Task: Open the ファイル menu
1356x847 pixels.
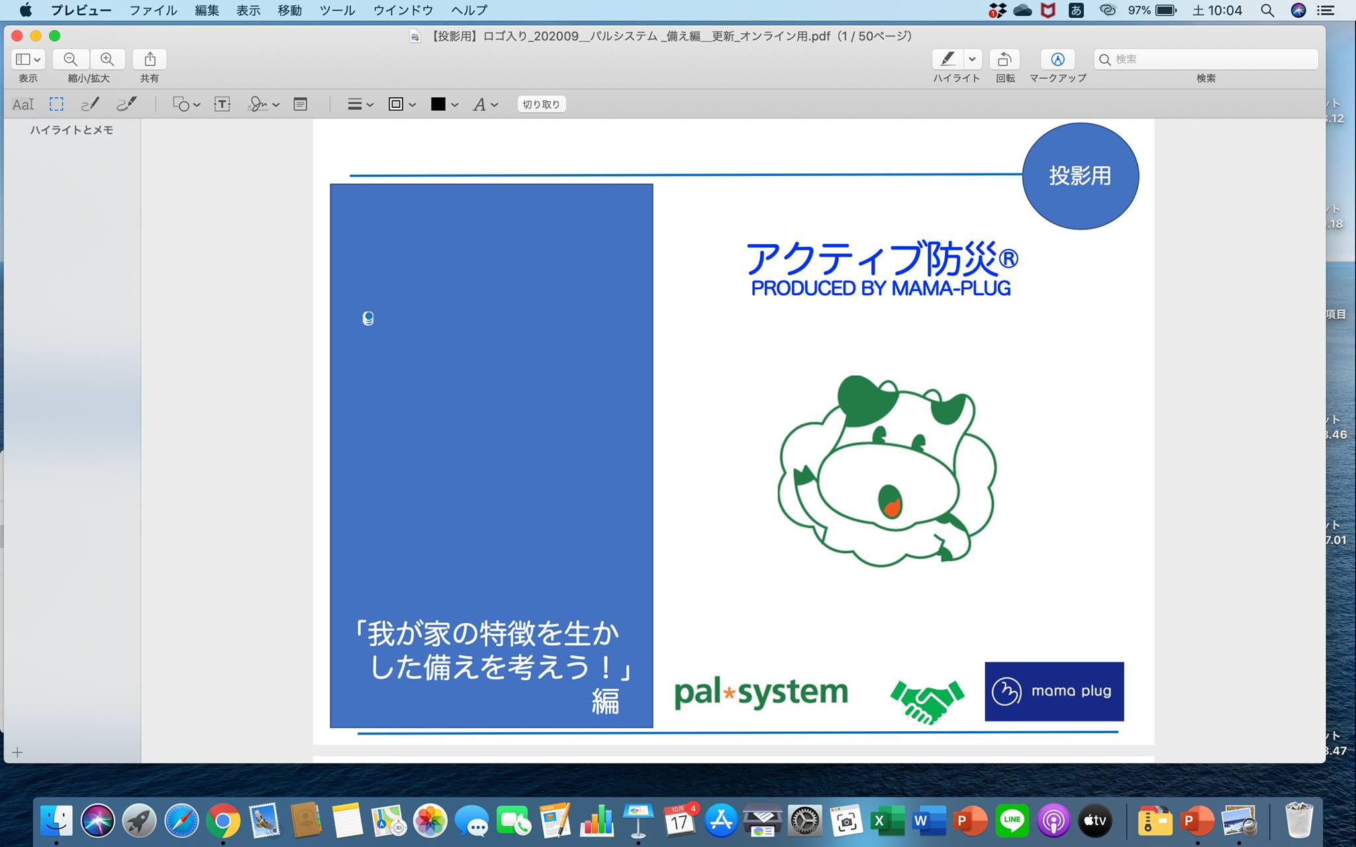Action: coord(153,11)
